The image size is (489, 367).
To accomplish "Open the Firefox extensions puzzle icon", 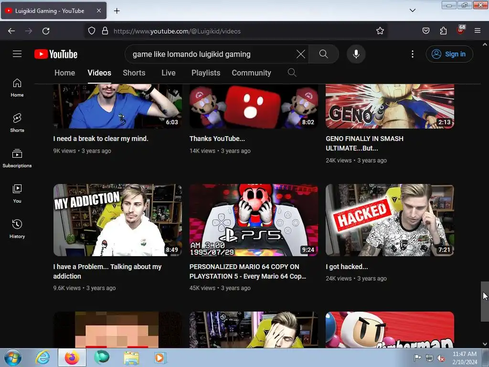I will (443, 31).
